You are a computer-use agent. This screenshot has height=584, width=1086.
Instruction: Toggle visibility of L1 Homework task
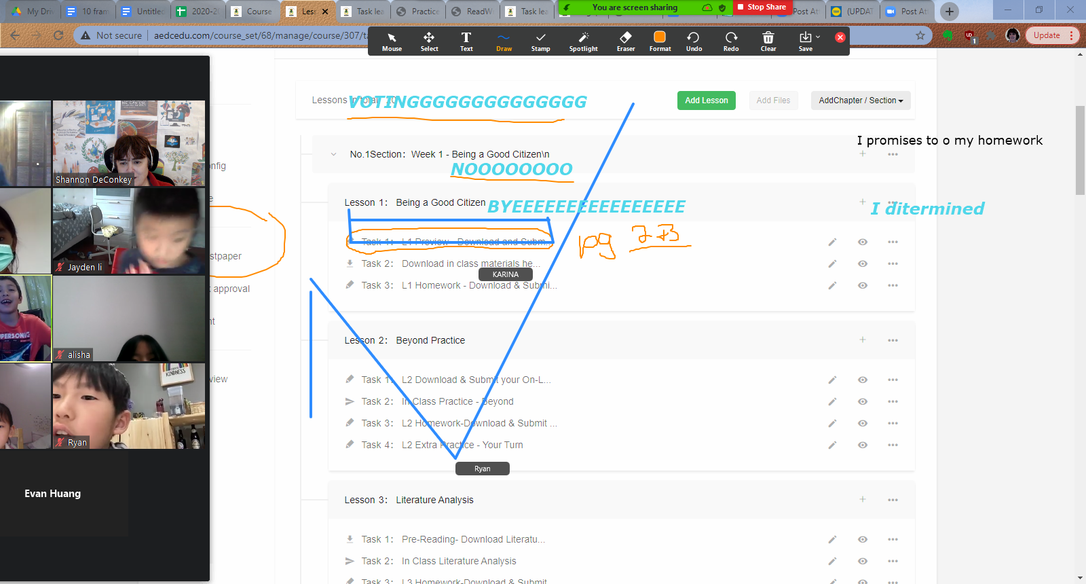863,285
